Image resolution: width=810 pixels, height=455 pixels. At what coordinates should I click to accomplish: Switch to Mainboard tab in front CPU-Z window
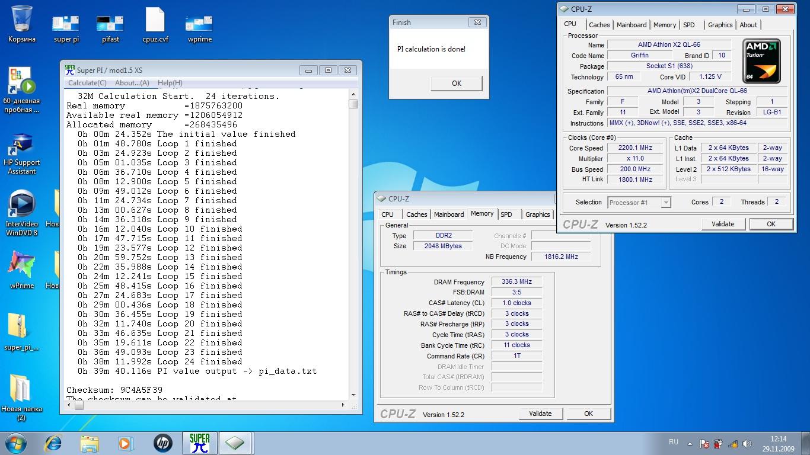(x=632, y=25)
